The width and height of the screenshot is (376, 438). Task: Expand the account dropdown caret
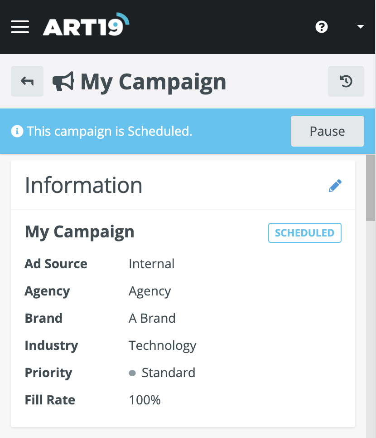pyautogui.click(x=361, y=27)
